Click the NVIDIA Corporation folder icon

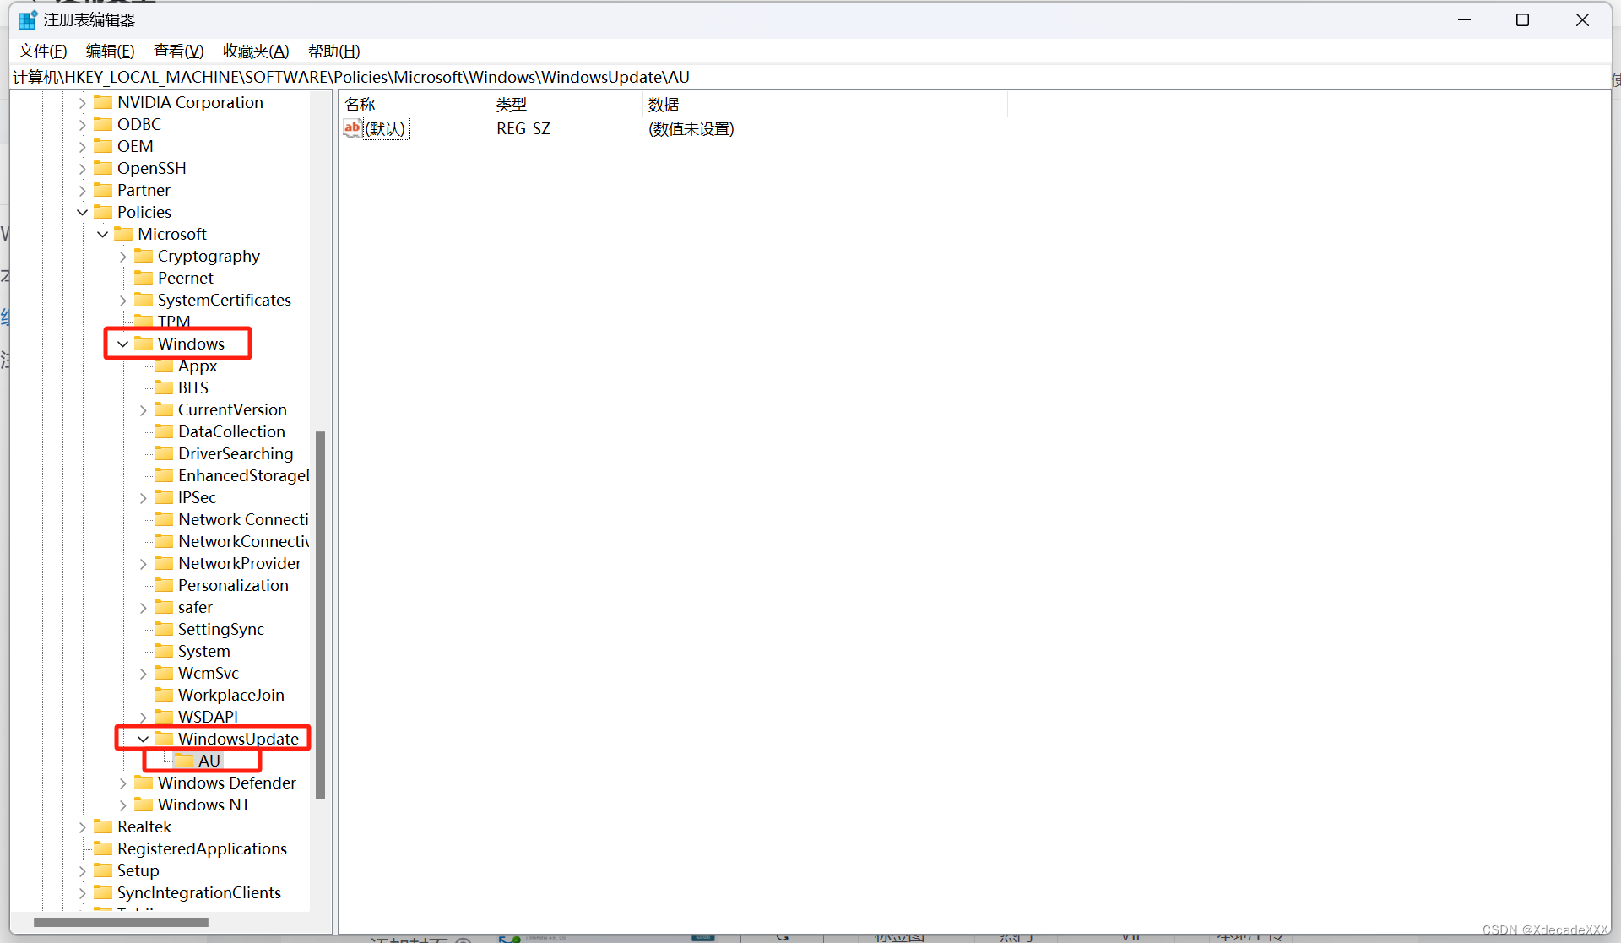point(103,102)
